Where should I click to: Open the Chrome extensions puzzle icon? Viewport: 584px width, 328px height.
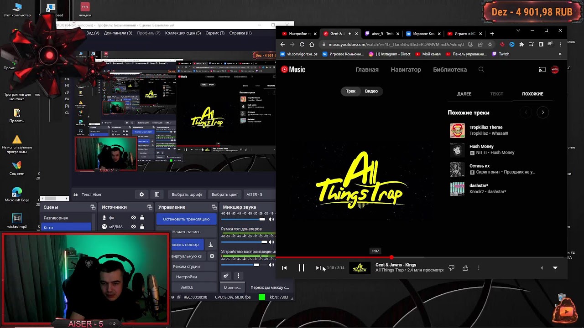[521, 44]
